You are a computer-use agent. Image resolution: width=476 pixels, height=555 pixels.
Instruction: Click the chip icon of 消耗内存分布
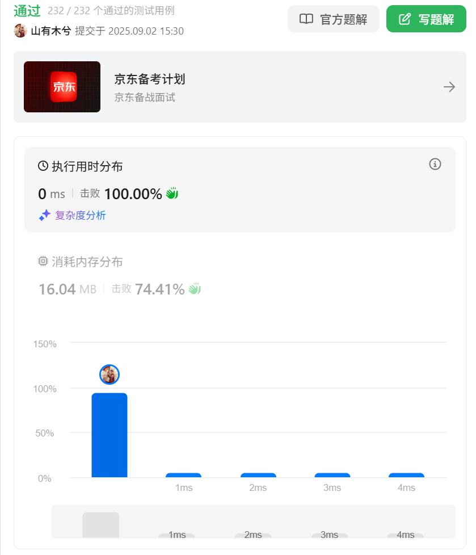coord(43,261)
